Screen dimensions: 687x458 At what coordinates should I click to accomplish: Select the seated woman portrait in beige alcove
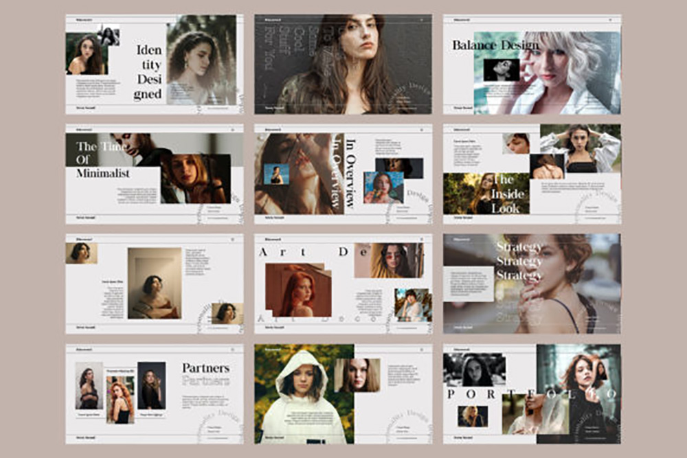point(155,283)
